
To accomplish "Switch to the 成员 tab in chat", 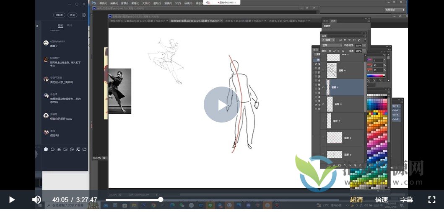I will (69, 26).
